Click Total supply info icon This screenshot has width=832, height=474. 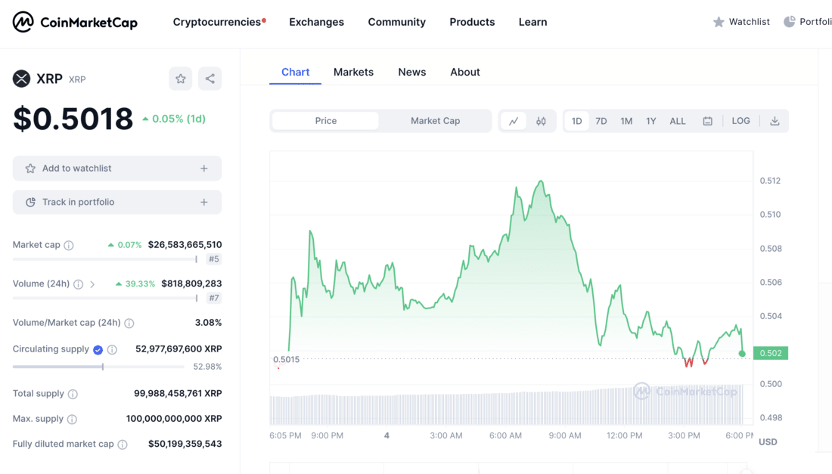pos(73,394)
